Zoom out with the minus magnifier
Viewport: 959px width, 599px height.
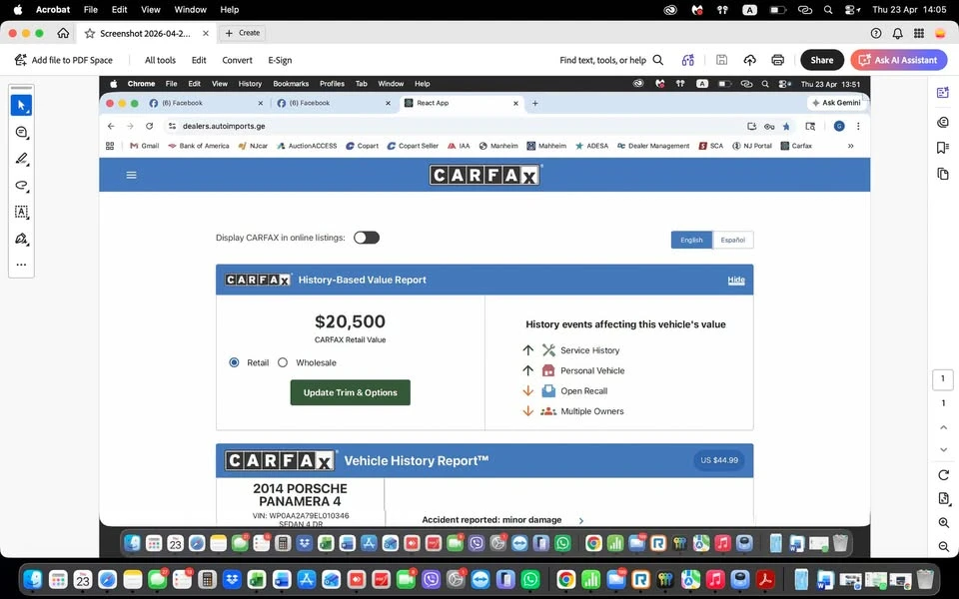pos(943,546)
